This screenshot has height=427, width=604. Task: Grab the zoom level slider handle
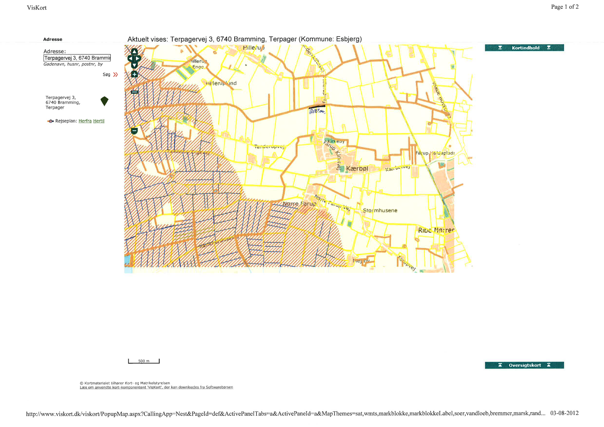134,92
